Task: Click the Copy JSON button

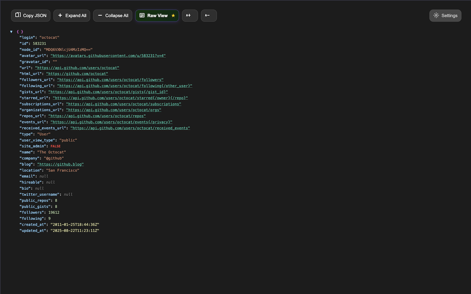Action: pos(31,15)
